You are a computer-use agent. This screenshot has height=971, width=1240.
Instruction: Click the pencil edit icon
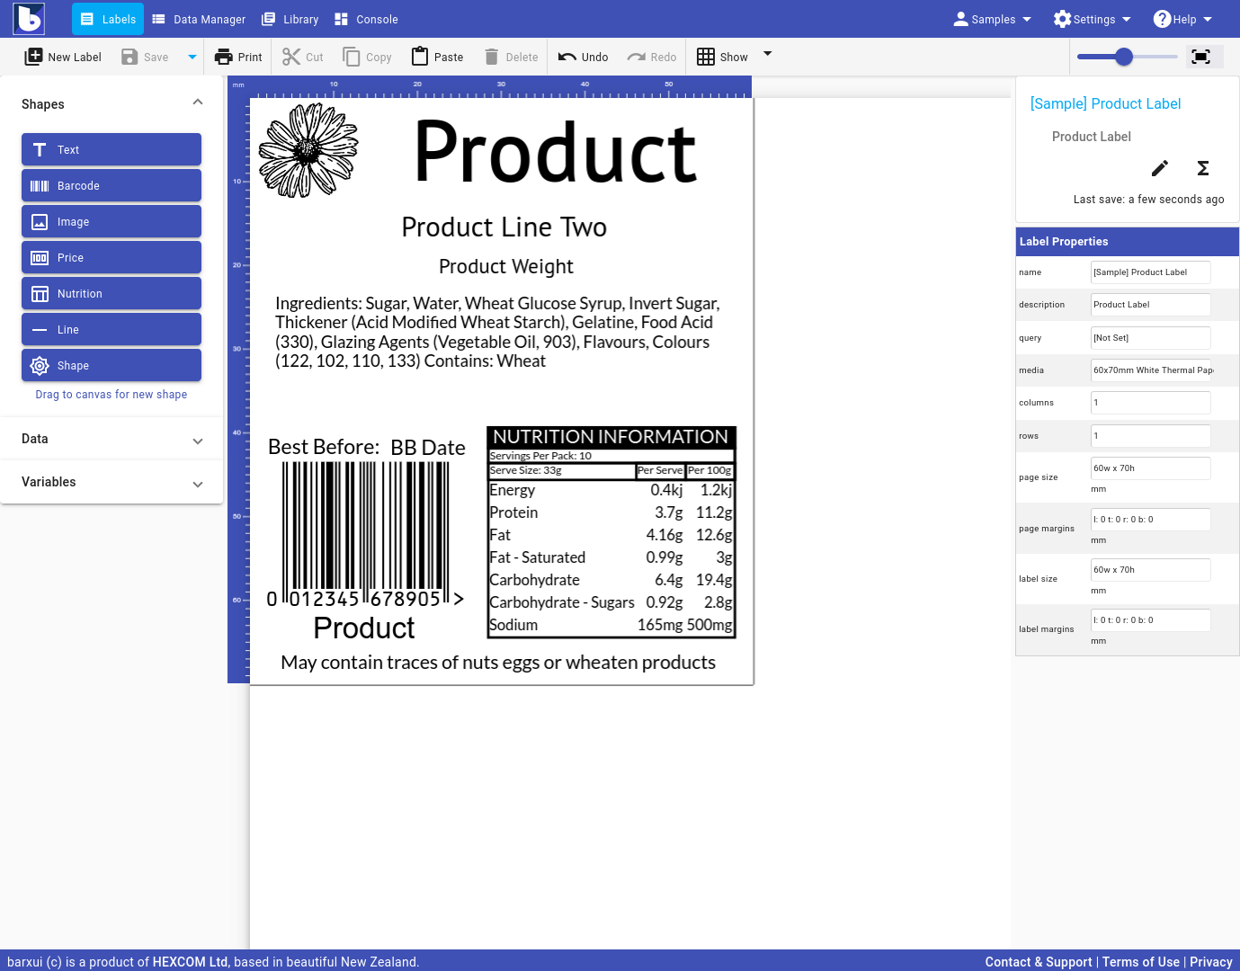click(x=1160, y=168)
